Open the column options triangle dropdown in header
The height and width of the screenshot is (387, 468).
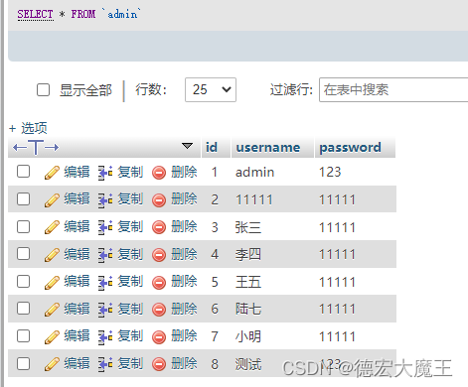(187, 146)
